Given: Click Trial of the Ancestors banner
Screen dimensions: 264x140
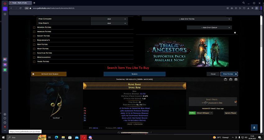Looking at the screenshot, I should (187, 52).
